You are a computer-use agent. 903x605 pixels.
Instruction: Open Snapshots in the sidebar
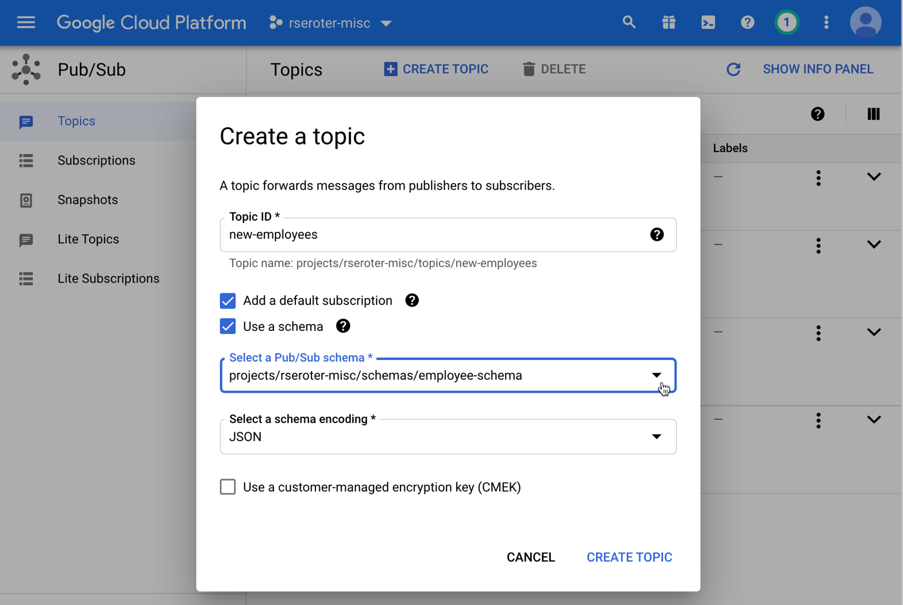click(88, 200)
